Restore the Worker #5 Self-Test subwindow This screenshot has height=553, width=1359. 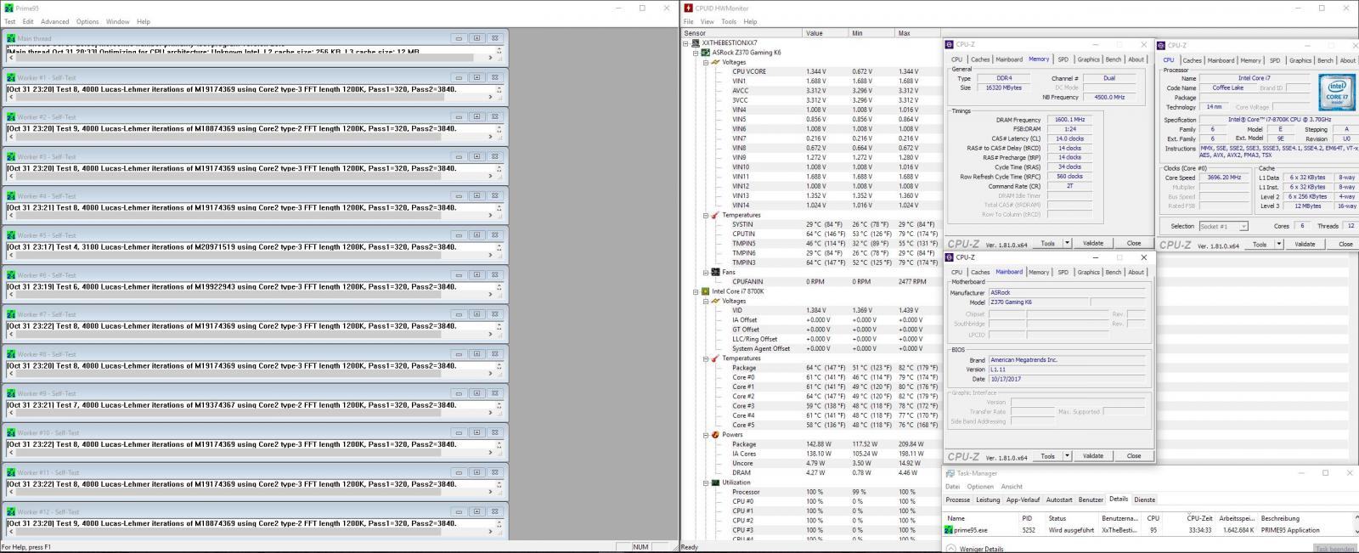point(476,235)
